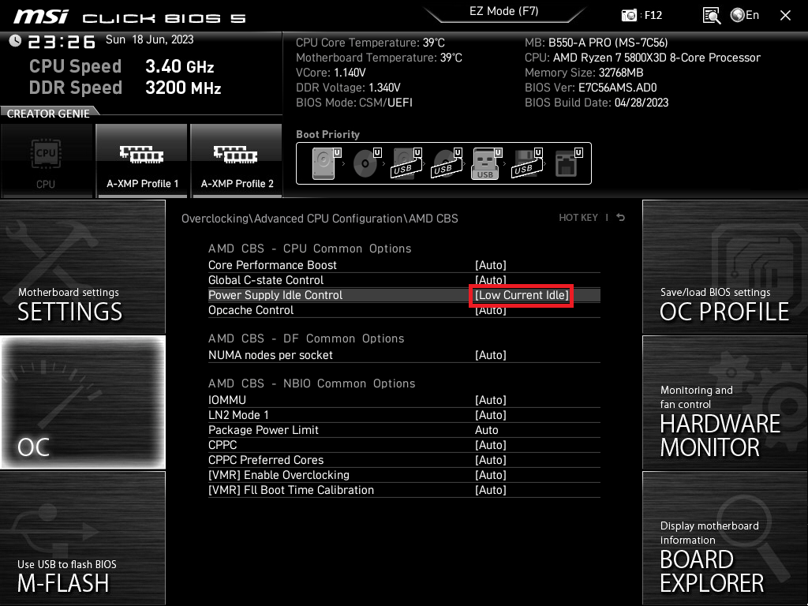Viewport: 808px width, 606px height.
Task: Open CPPC [Auto] dropdown
Action: (491, 445)
